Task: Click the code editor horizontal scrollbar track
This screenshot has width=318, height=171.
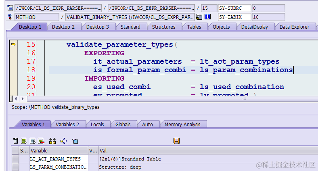Action: (172, 99)
